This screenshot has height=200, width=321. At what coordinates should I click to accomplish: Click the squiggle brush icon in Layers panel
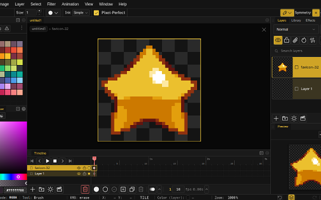pos(312,40)
